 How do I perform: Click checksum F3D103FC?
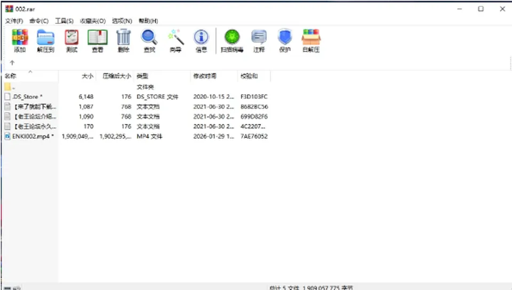coord(254,97)
